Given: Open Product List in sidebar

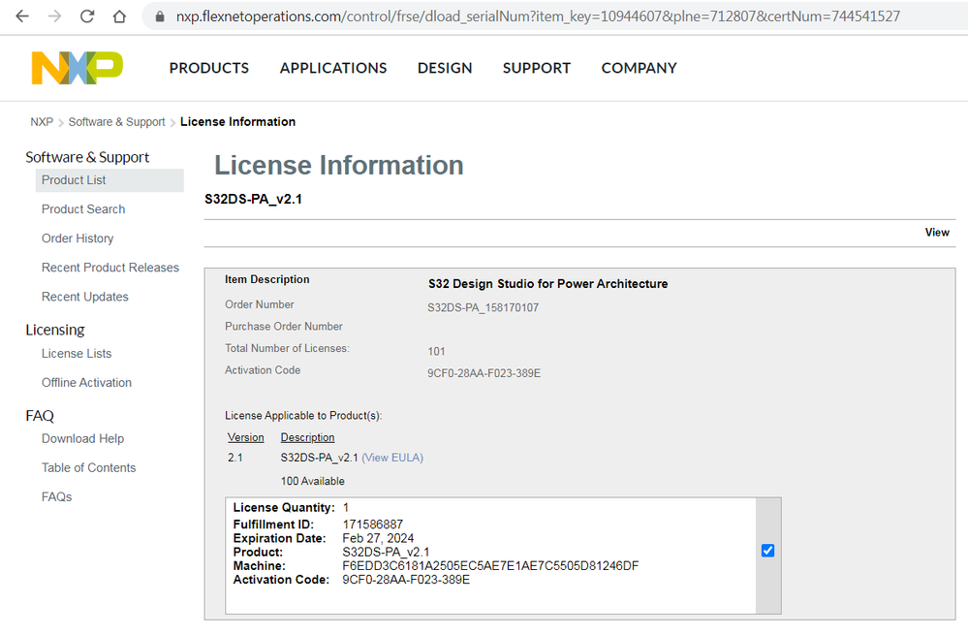Looking at the screenshot, I should point(74,180).
